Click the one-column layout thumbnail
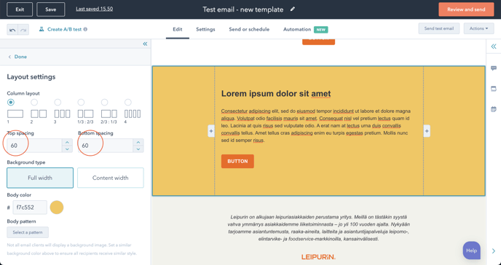This screenshot has width=501, height=265. pos(15,114)
